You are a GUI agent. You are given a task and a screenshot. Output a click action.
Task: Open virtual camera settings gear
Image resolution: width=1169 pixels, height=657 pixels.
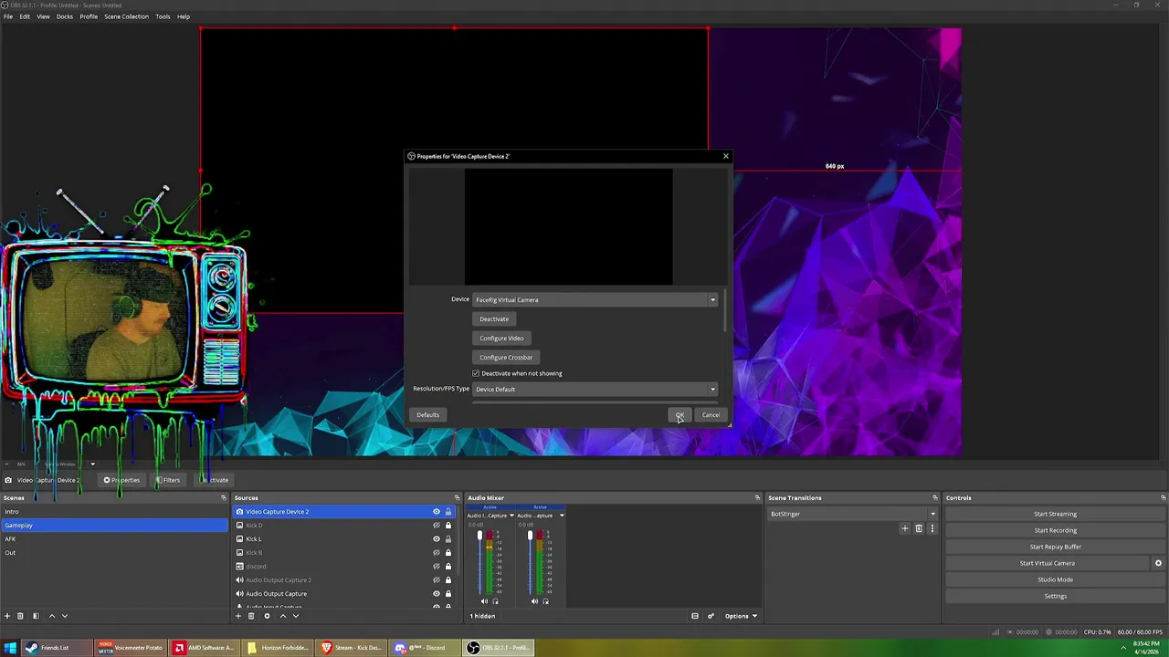(1158, 563)
